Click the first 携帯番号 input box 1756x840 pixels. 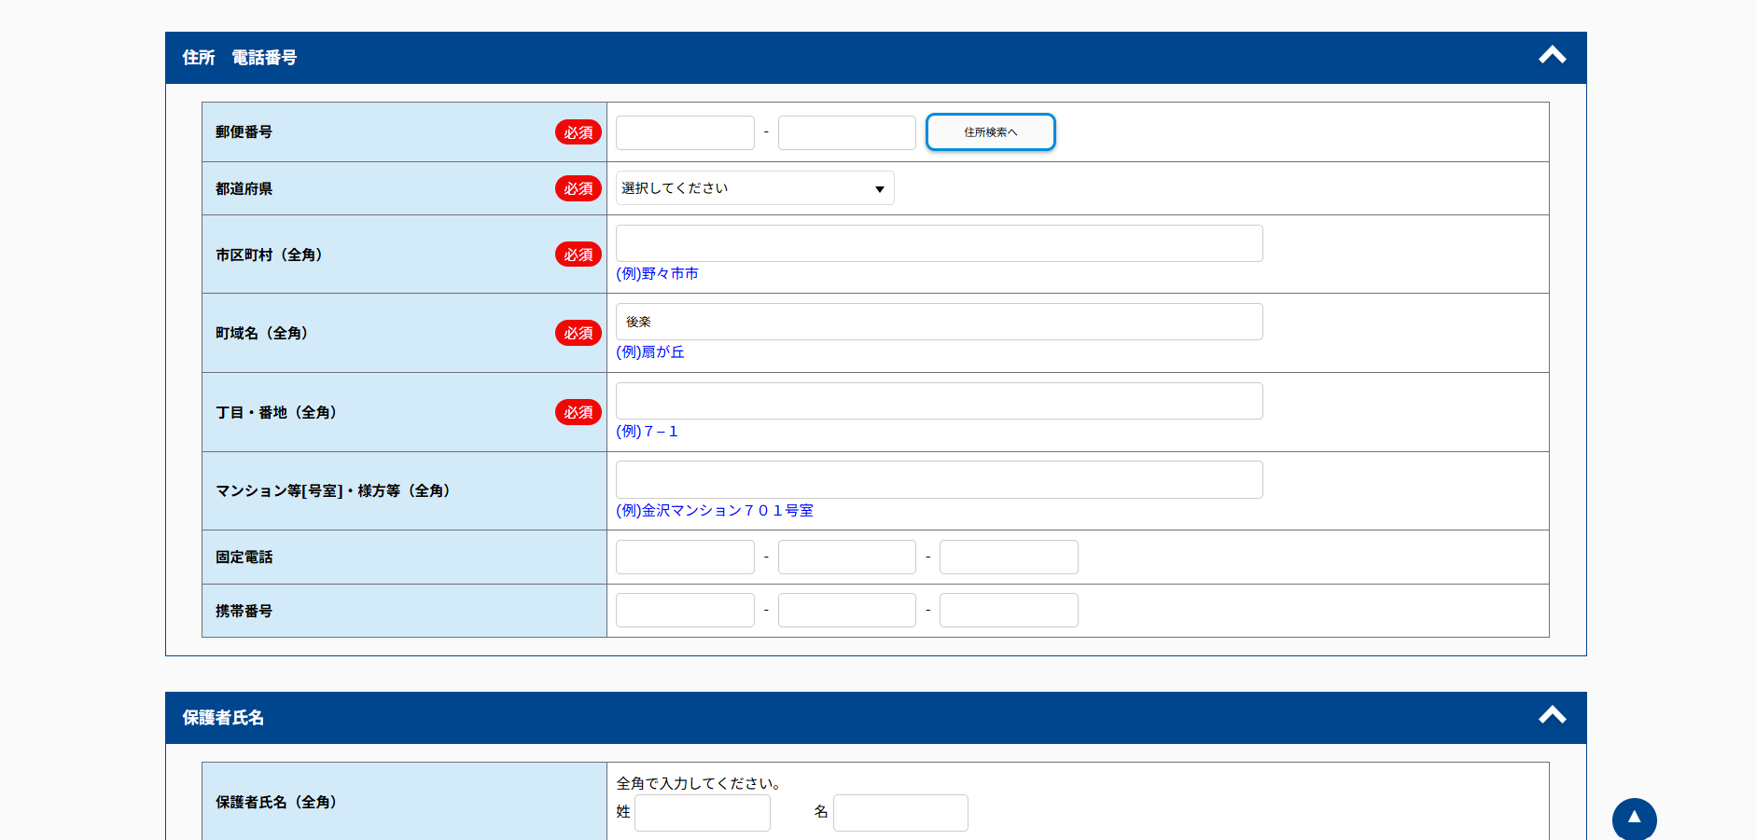(685, 611)
